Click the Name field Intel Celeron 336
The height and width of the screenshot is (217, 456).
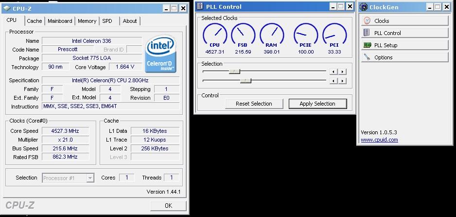(x=91, y=41)
